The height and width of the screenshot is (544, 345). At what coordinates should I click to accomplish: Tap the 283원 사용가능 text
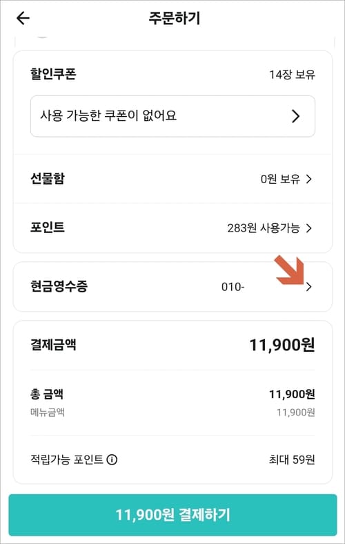pos(264,228)
